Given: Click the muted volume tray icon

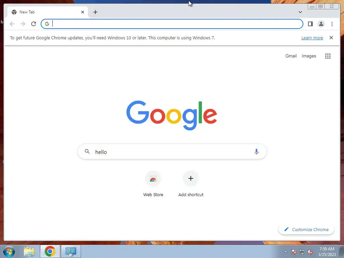Looking at the screenshot, I should tap(310, 252).
